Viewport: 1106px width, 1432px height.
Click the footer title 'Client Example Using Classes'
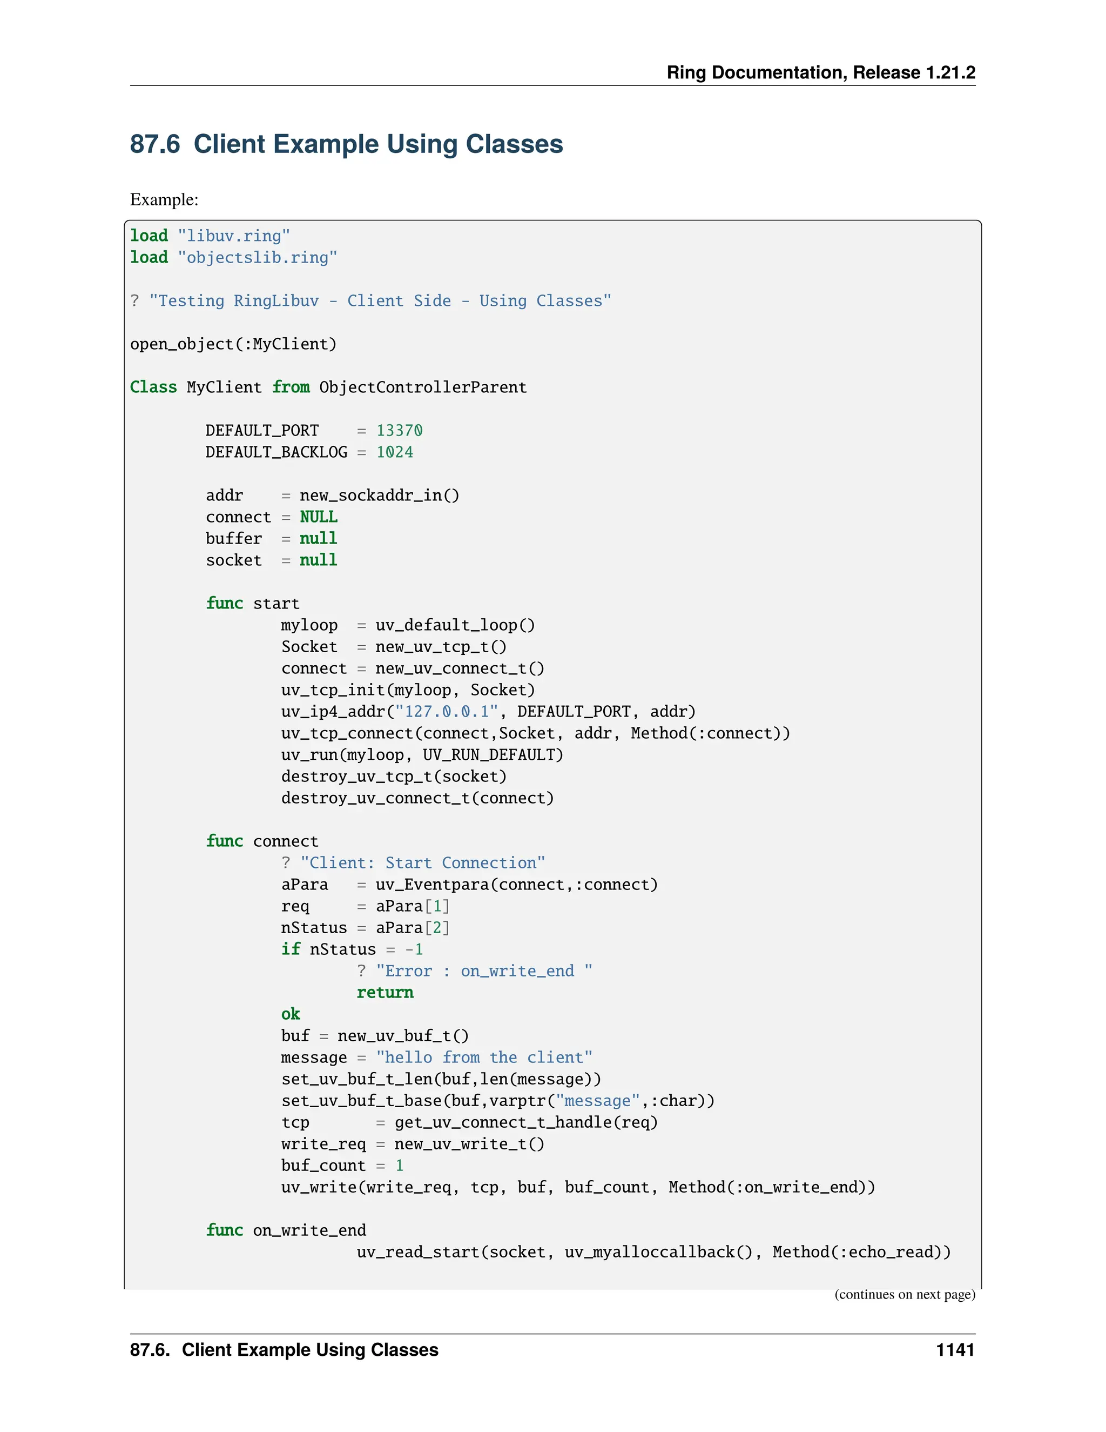click(x=310, y=1349)
